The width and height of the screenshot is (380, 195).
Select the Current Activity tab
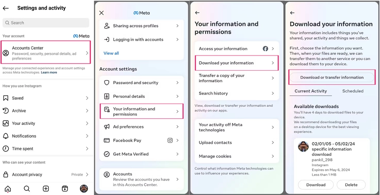[x=310, y=91]
